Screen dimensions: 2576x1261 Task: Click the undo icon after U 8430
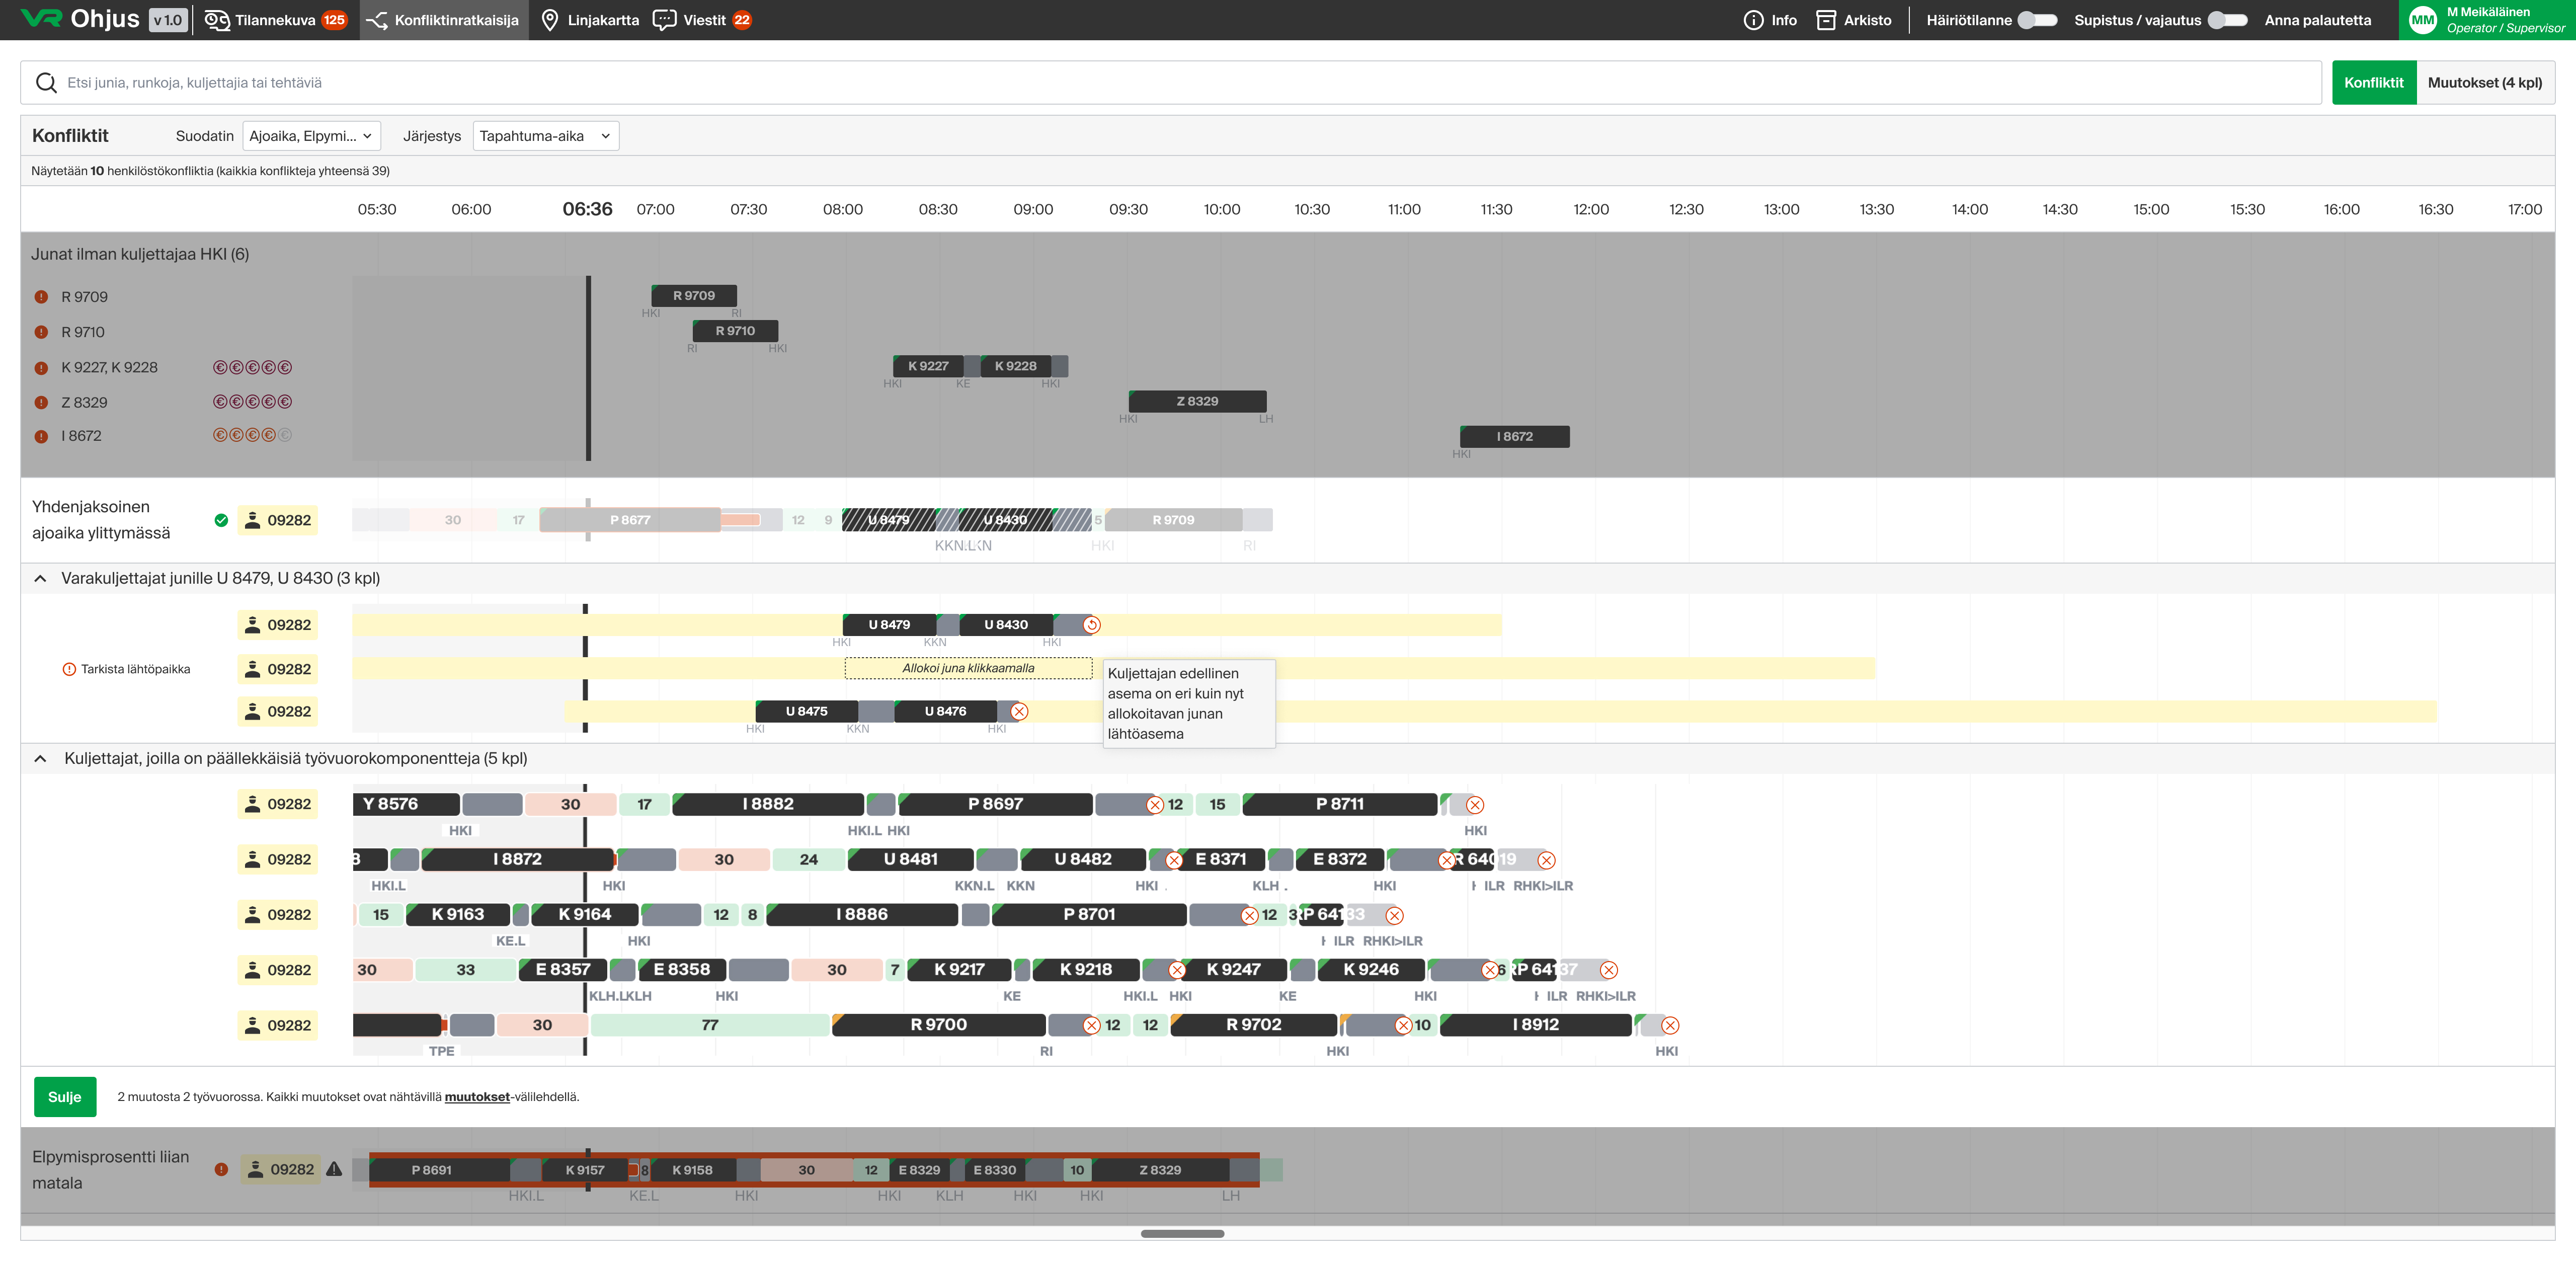coord(1092,625)
